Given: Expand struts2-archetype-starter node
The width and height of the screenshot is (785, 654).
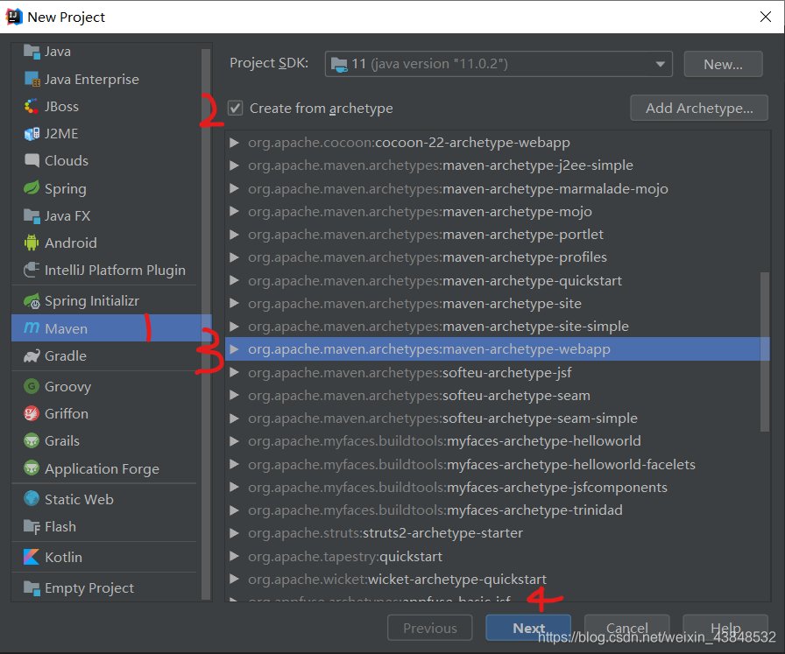Looking at the screenshot, I should (x=234, y=533).
